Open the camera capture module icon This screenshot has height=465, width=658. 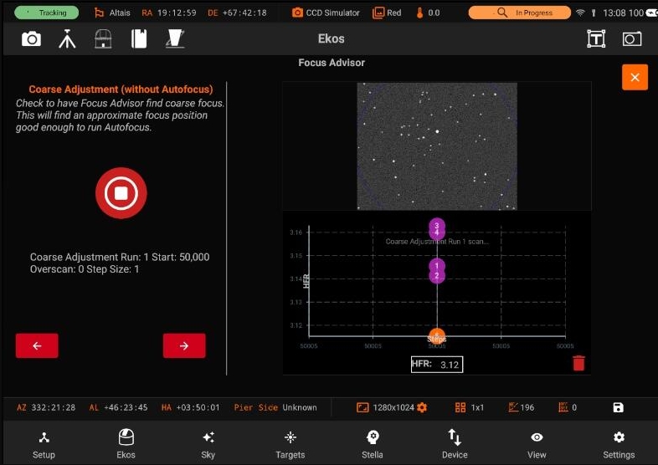coord(31,39)
